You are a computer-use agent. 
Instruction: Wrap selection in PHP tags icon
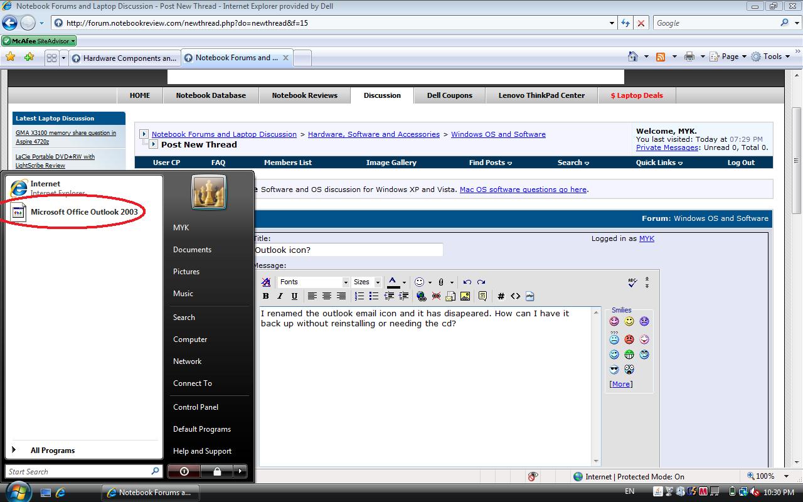(529, 296)
